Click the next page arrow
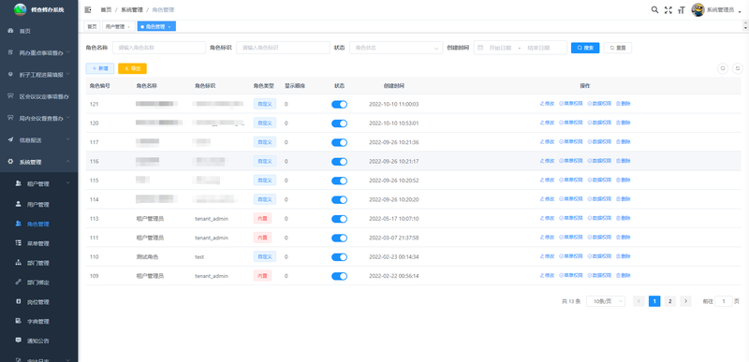 coord(686,301)
